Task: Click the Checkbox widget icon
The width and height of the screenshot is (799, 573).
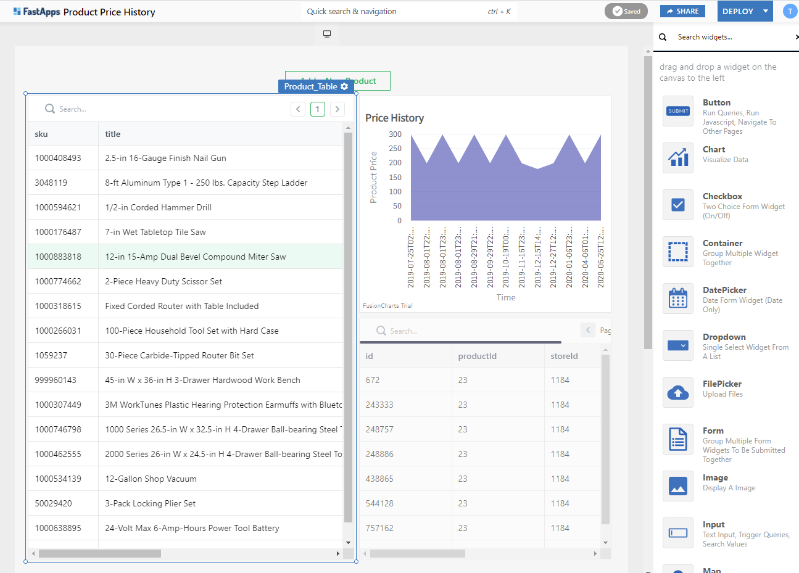Action: 678,205
